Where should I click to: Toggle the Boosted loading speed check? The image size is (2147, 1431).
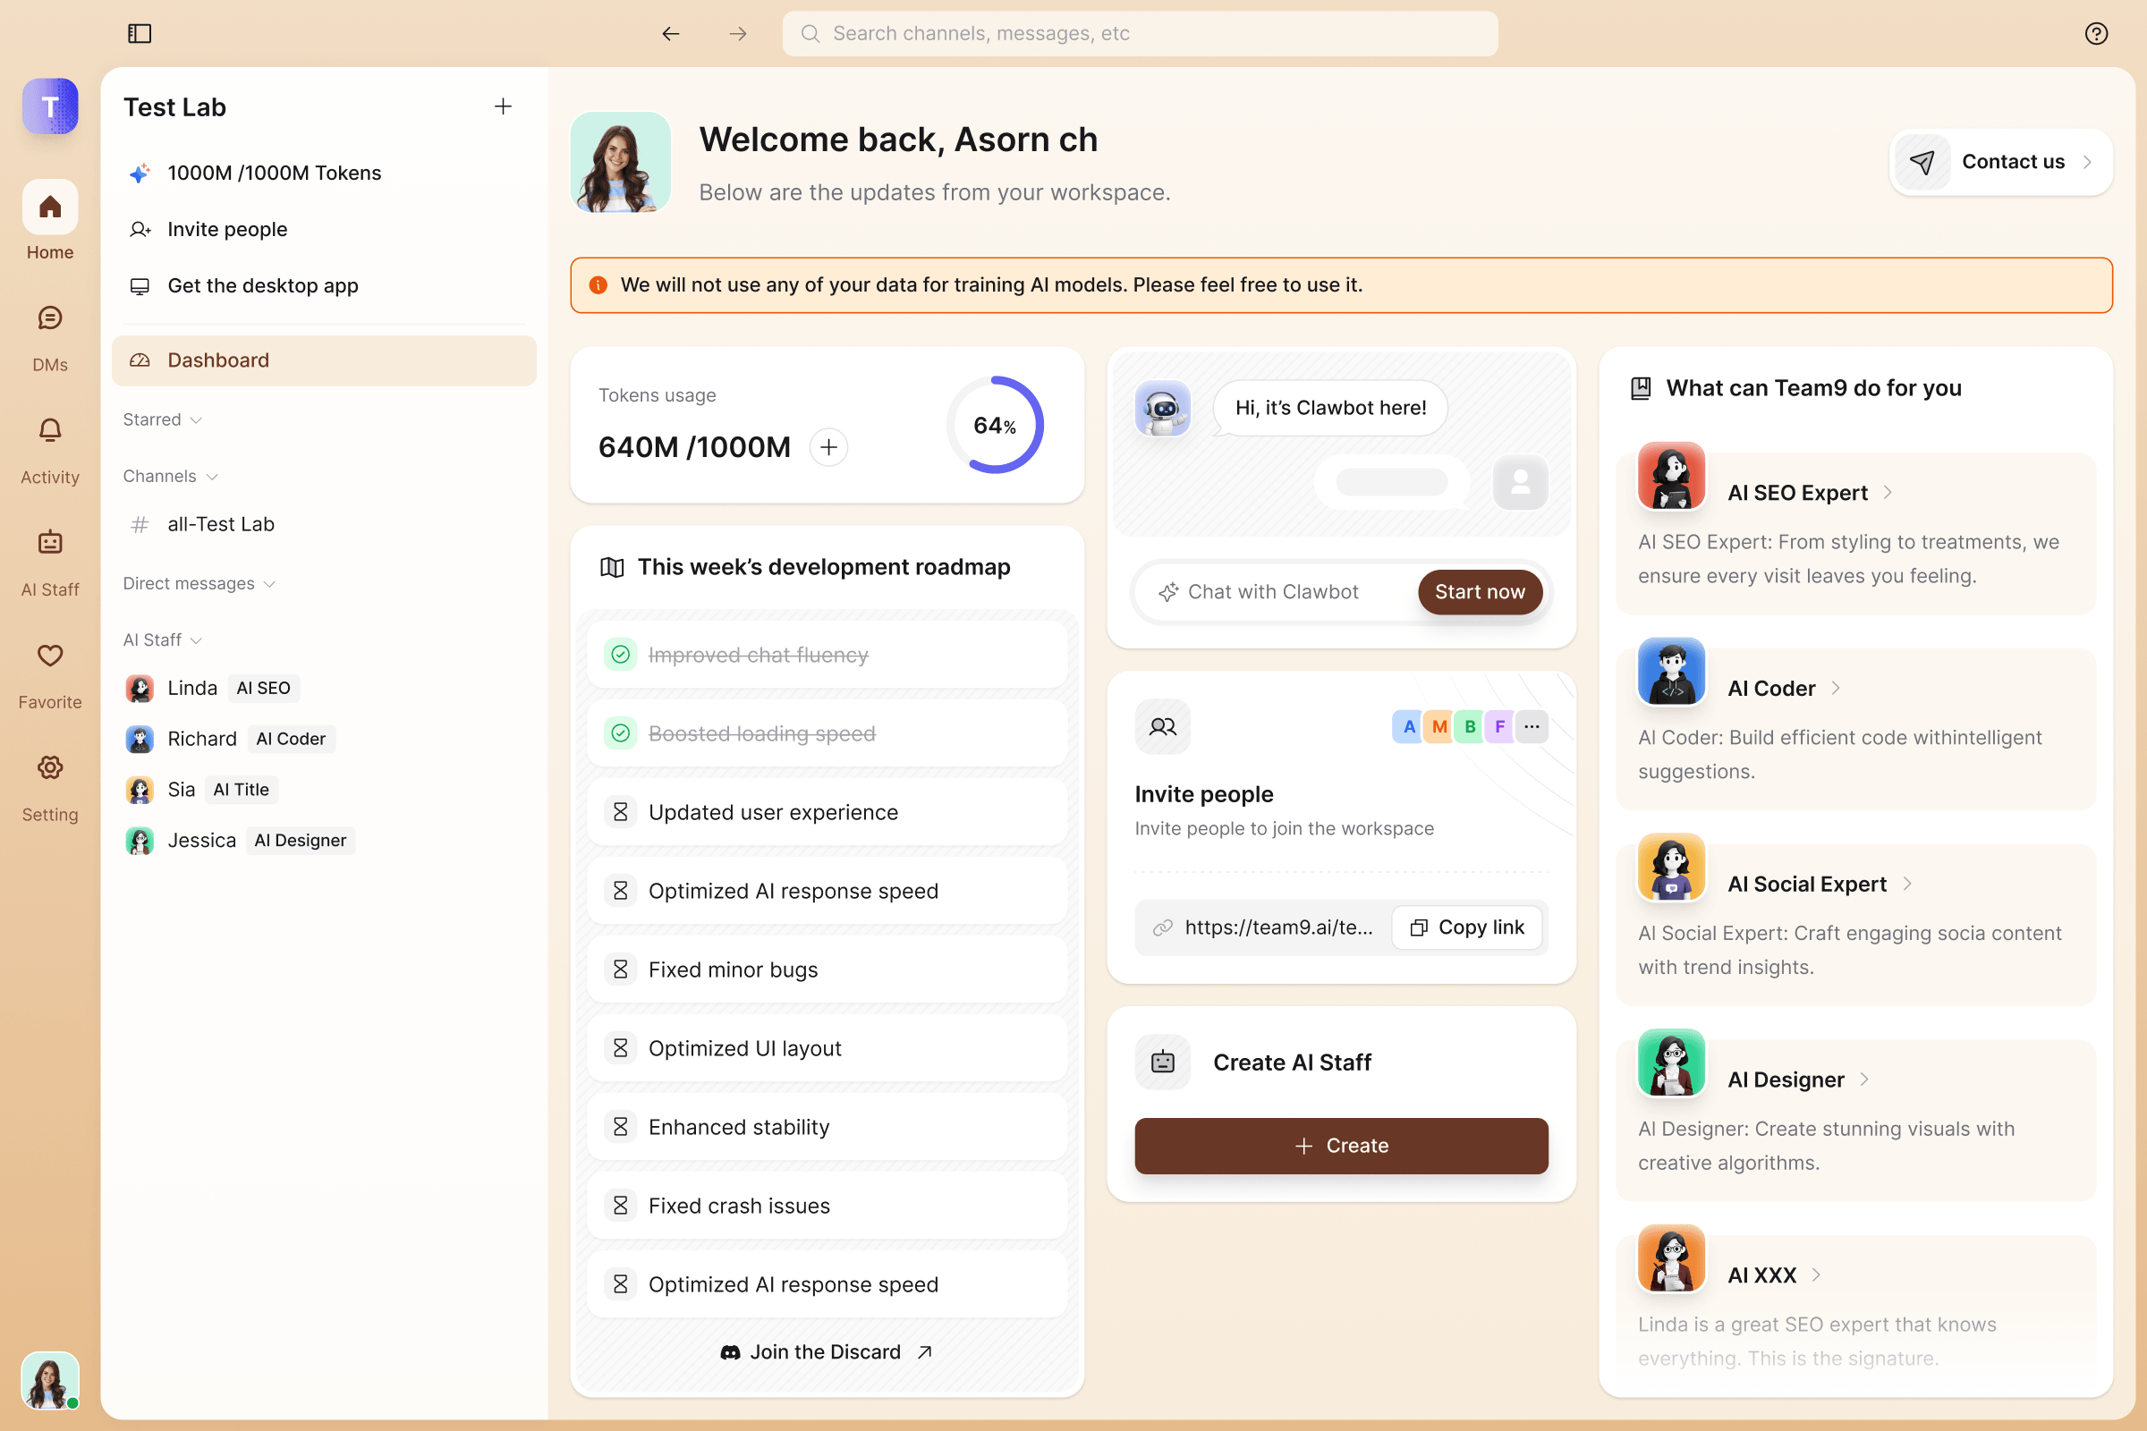[x=621, y=733]
